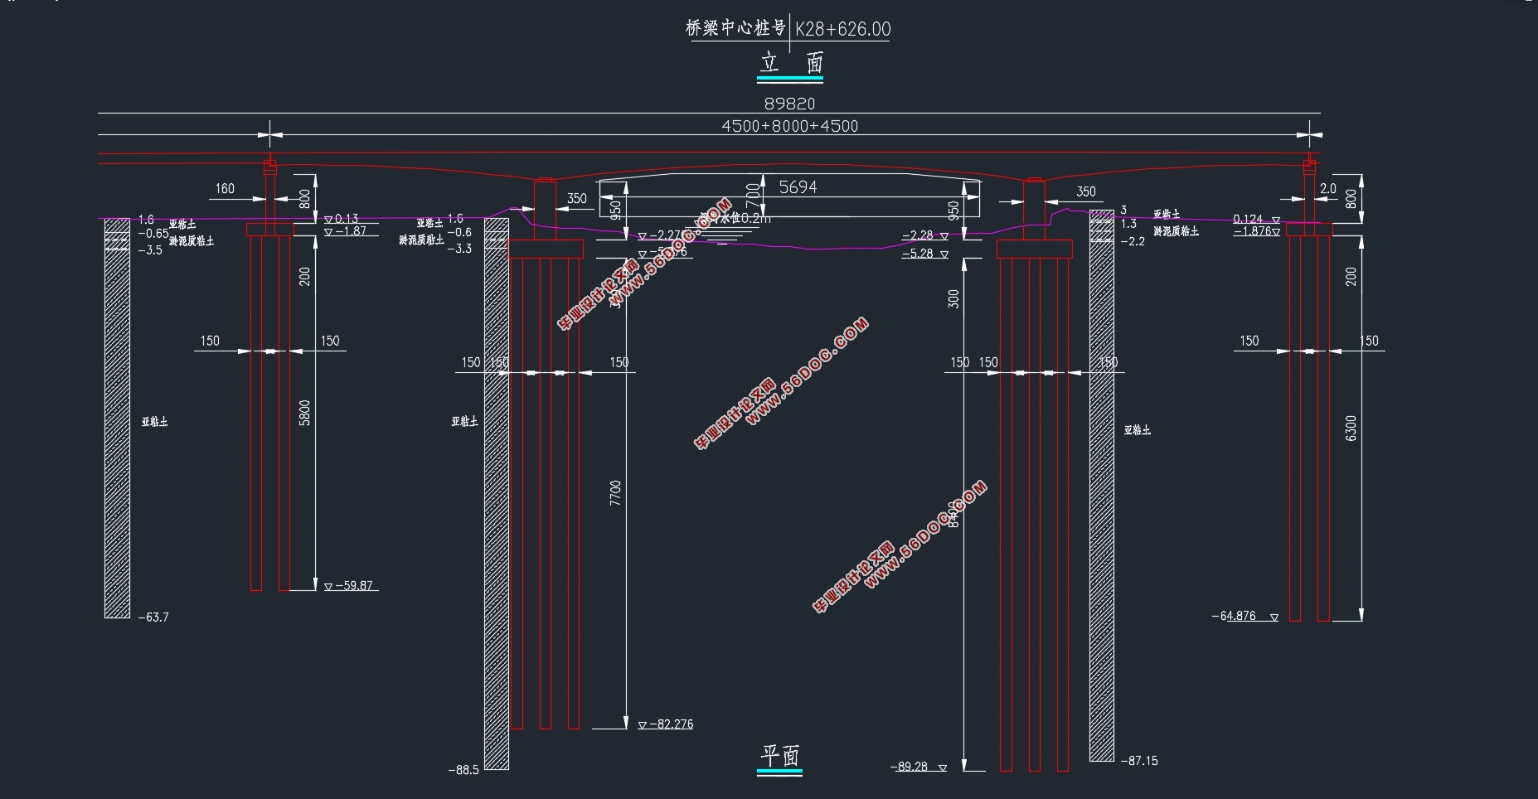Click the 1.3 soil layer elevation
1538x799 pixels.
tap(1128, 224)
